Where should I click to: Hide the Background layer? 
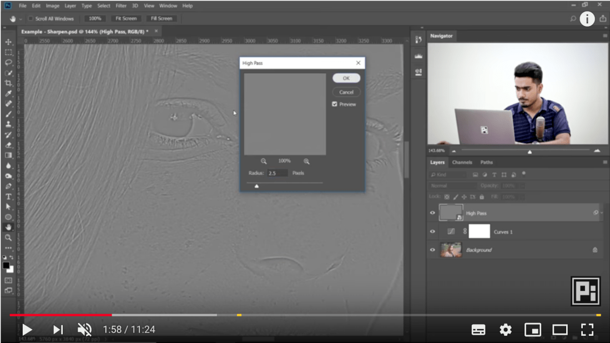tap(432, 249)
